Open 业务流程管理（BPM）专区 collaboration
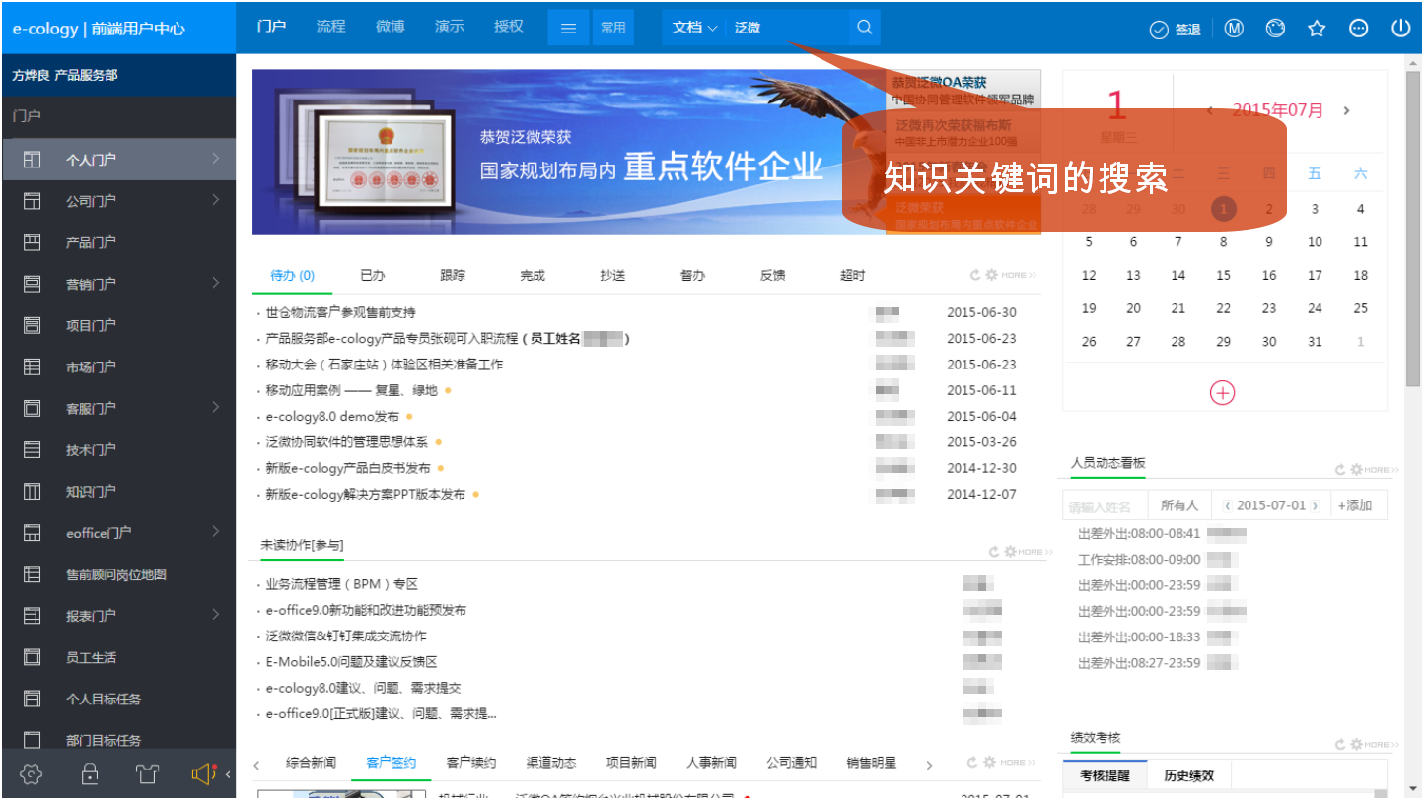Image resolution: width=1427 pixels, height=803 pixels. 342,584
